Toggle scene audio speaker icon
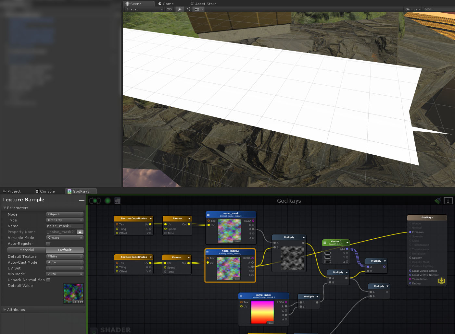This screenshot has height=334, width=455. 188,9
